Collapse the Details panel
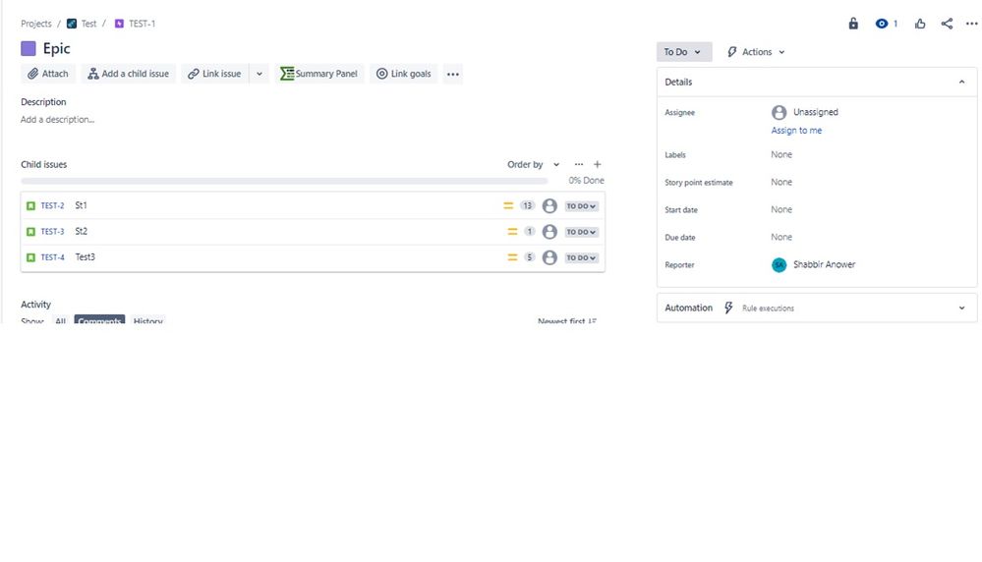982x562 pixels. (961, 82)
